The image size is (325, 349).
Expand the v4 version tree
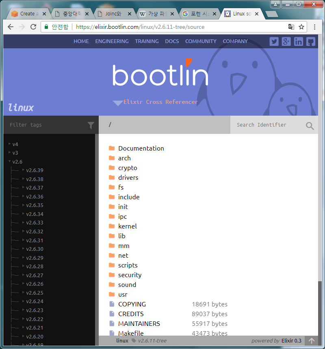point(10,144)
